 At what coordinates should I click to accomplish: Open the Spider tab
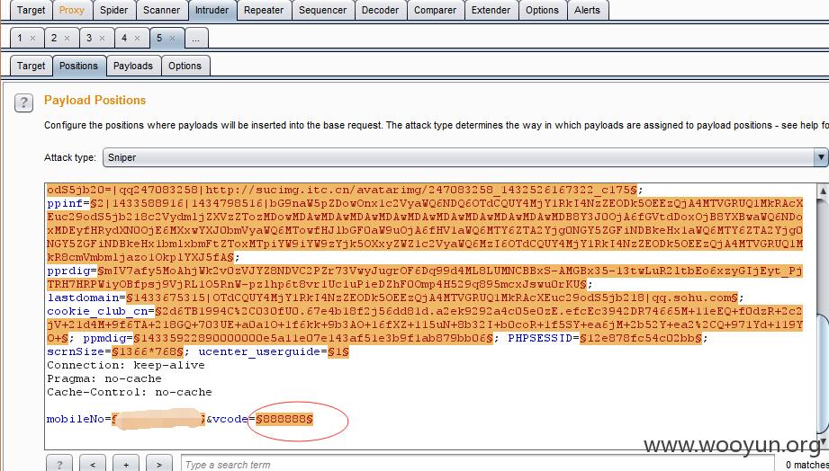click(x=113, y=10)
